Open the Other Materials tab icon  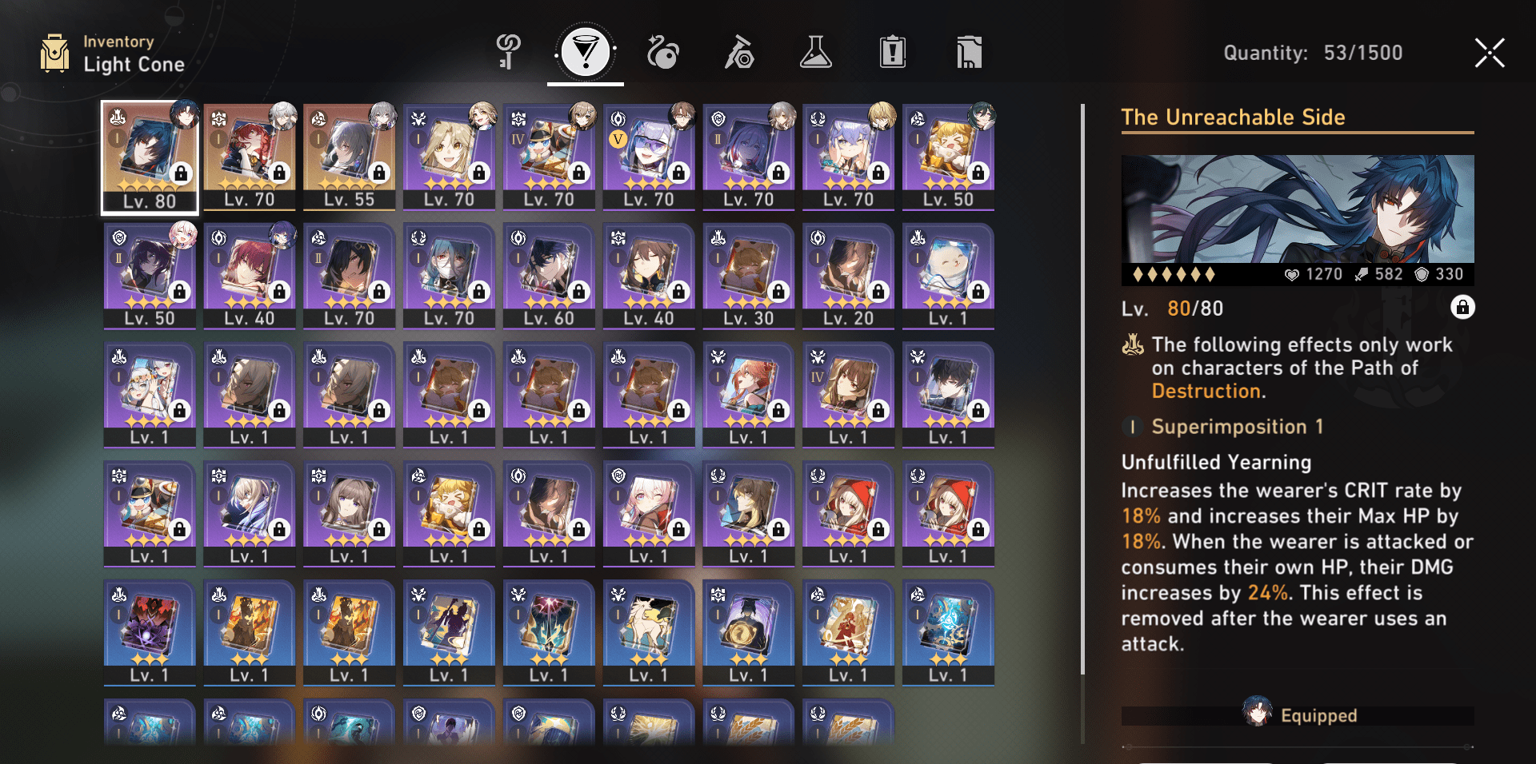coord(739,53)
